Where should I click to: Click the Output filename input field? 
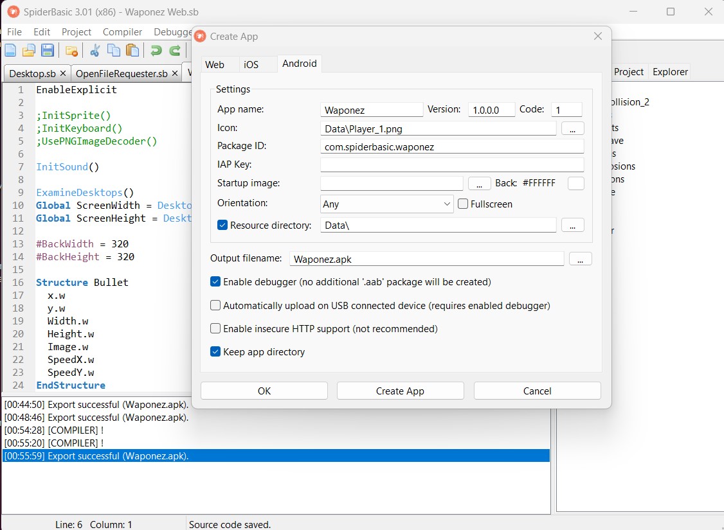point(427,259)
